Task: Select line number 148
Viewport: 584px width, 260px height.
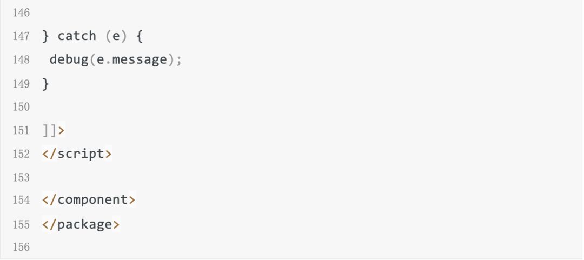Action: click(x=22, y=59)
